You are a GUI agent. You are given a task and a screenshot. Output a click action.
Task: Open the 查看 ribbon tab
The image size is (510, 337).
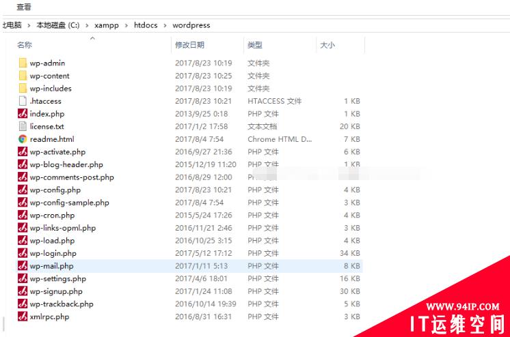(x=24, y=7)
